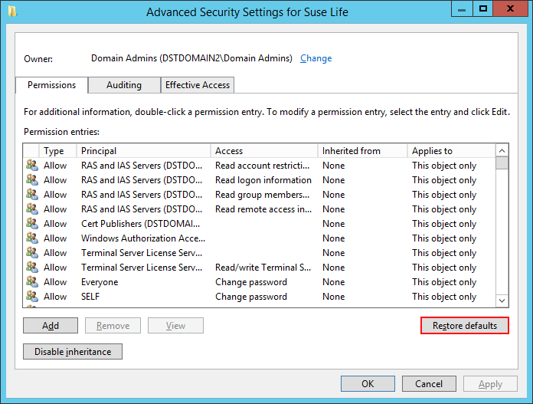Click 'Change password' in the Everyone row
The image size is (533, 404).
coord(251,282)
